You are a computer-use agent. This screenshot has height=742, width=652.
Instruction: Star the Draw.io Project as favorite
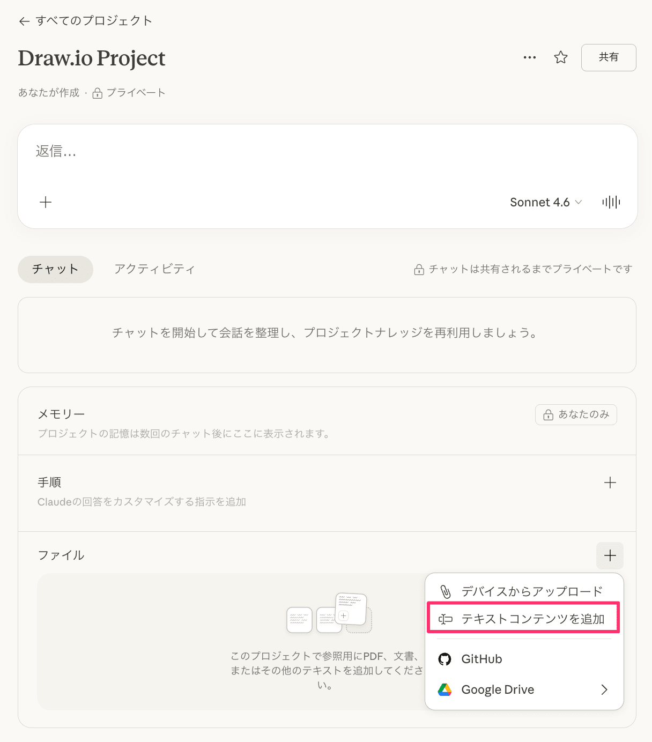coord(561,57)
